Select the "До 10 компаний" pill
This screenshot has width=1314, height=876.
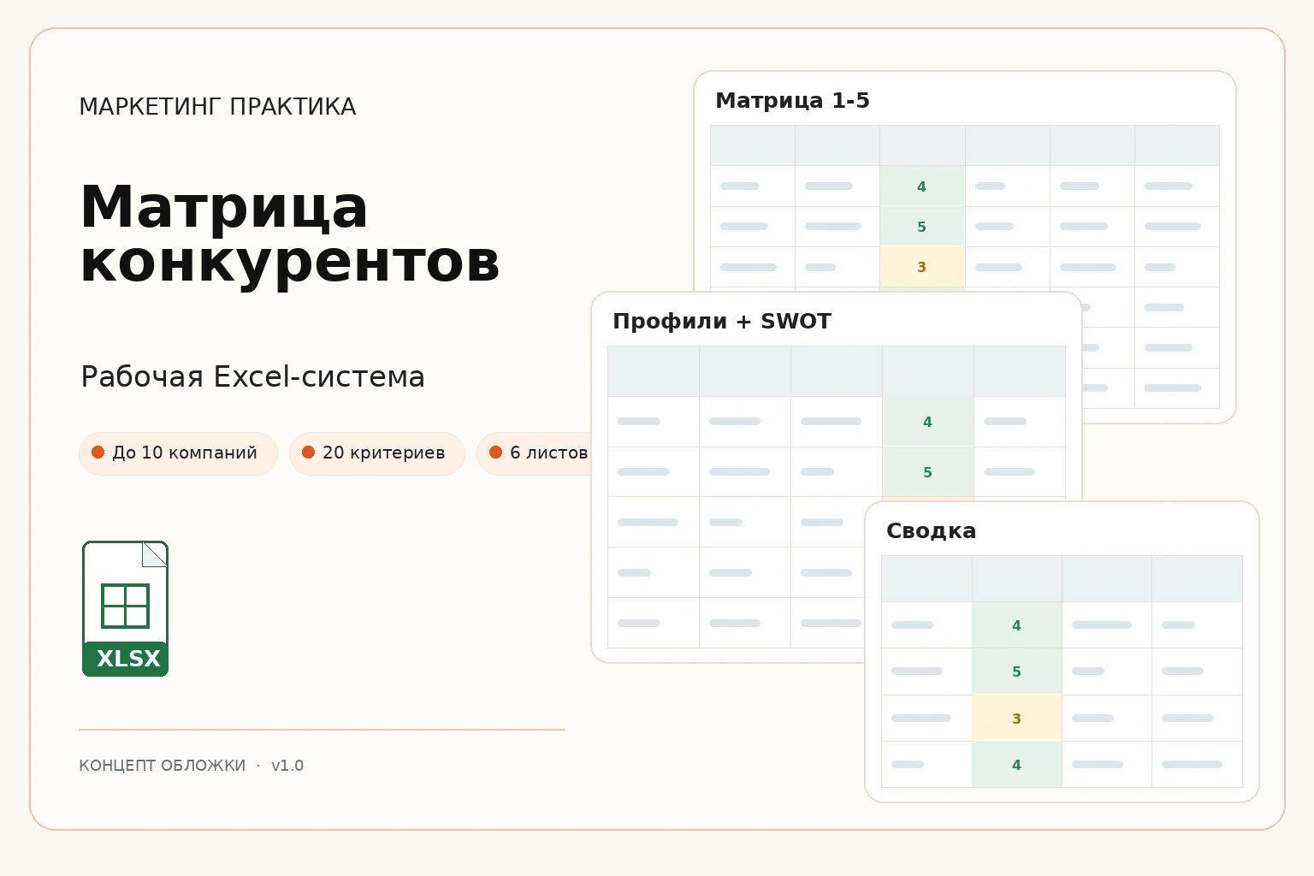(x=178, y=453)
